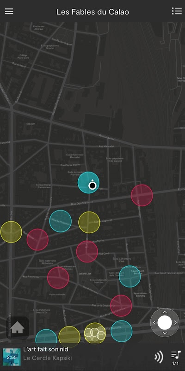The width and height of the screenshot is (185, 371).
Task: Open the hamburger navigation menu
Action: [9, 11]
